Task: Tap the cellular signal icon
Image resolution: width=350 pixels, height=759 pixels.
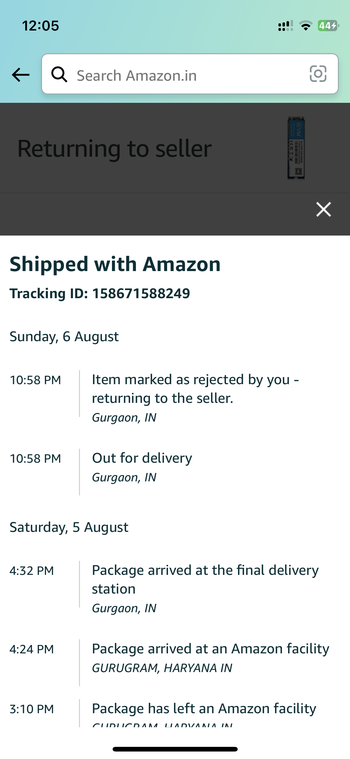Action: pos(285,26)
